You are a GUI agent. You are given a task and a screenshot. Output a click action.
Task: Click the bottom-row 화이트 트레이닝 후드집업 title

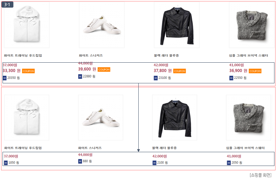pos(23,148)
